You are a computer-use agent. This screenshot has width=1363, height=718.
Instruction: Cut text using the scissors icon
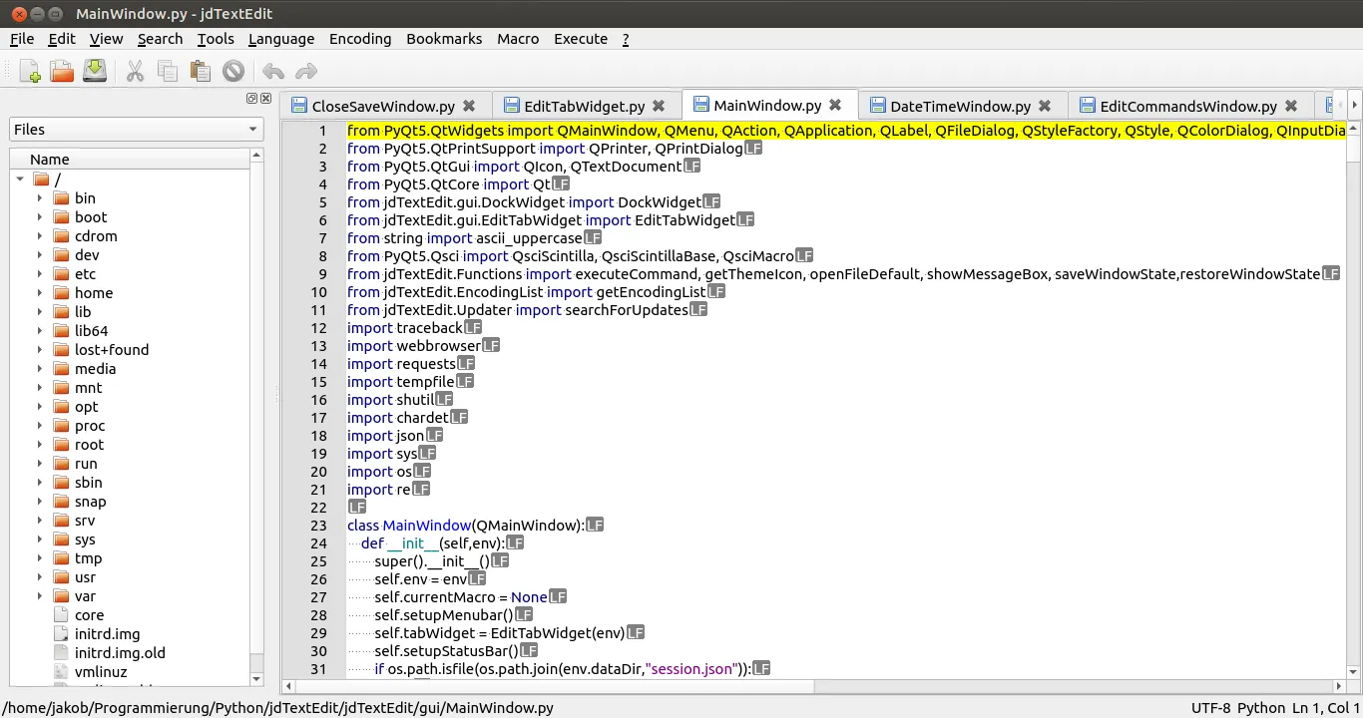135,71
